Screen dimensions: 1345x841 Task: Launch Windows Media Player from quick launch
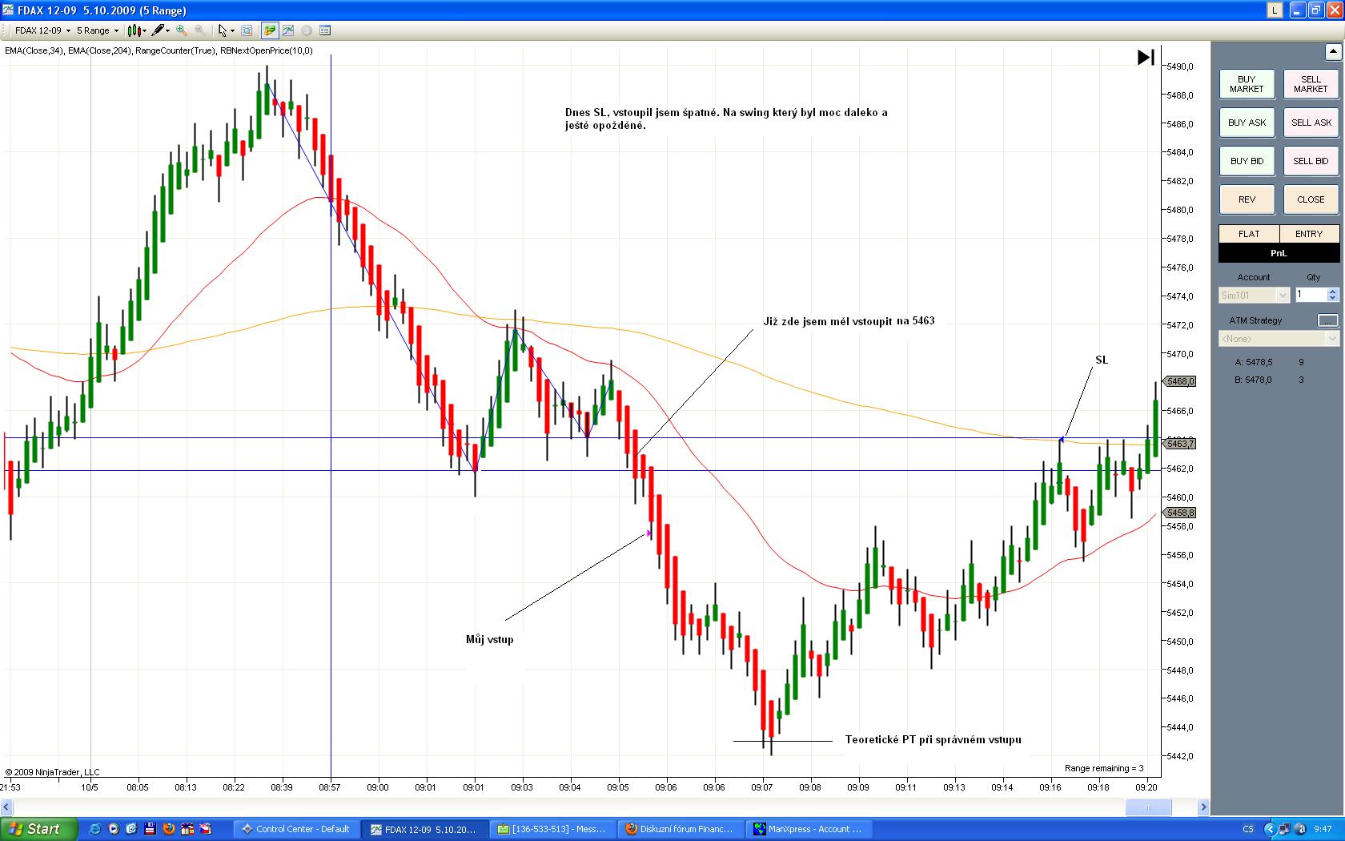tap(114, 829)
